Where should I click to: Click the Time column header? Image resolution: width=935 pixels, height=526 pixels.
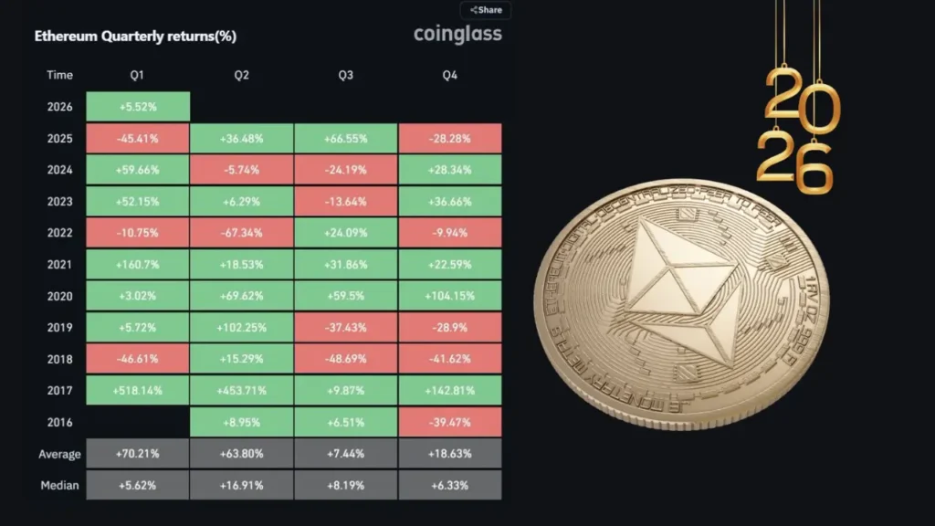[x=59, y=75]
